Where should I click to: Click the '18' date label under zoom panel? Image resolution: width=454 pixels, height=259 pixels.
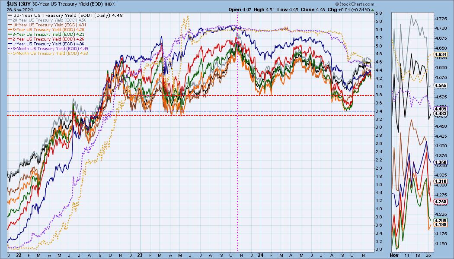[418, 255]
